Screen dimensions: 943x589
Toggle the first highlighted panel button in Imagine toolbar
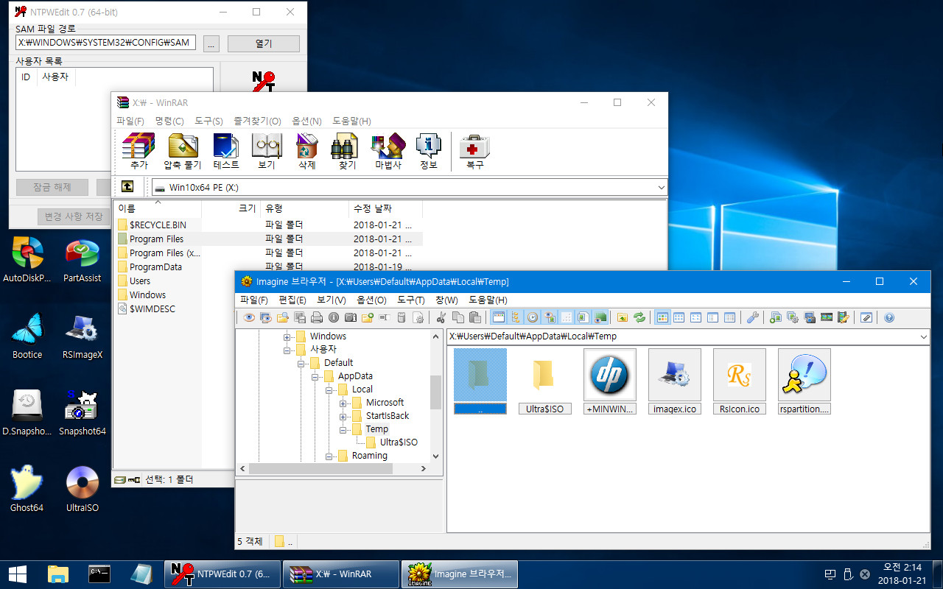pos(498,317)
